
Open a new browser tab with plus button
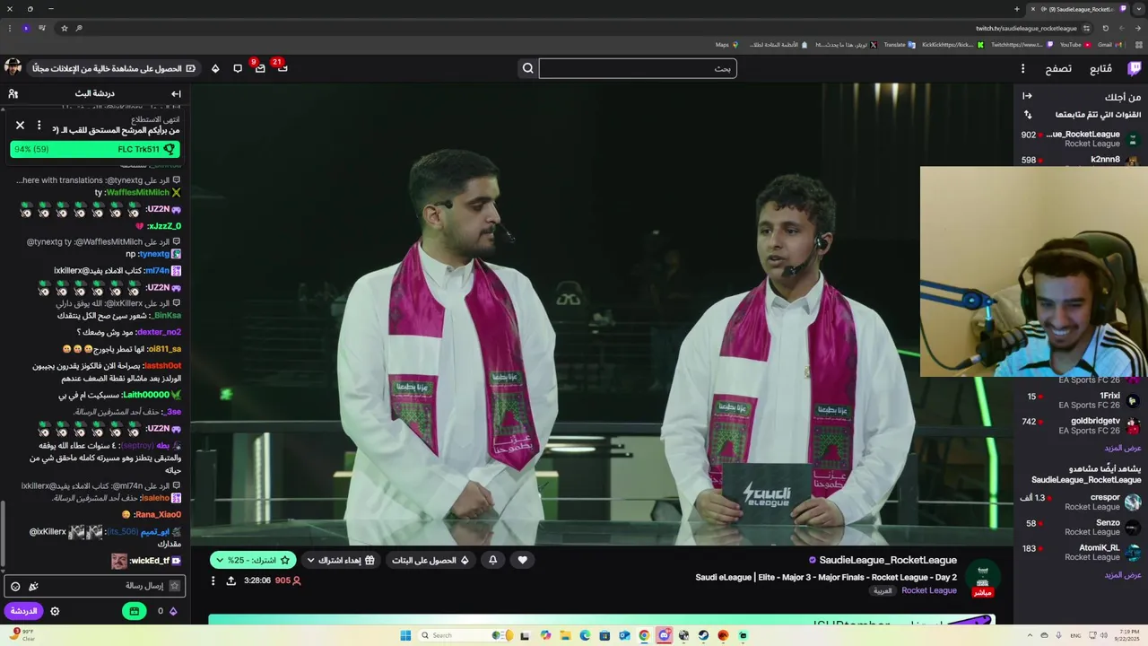pyautogui.click(x=1017, y=9)
